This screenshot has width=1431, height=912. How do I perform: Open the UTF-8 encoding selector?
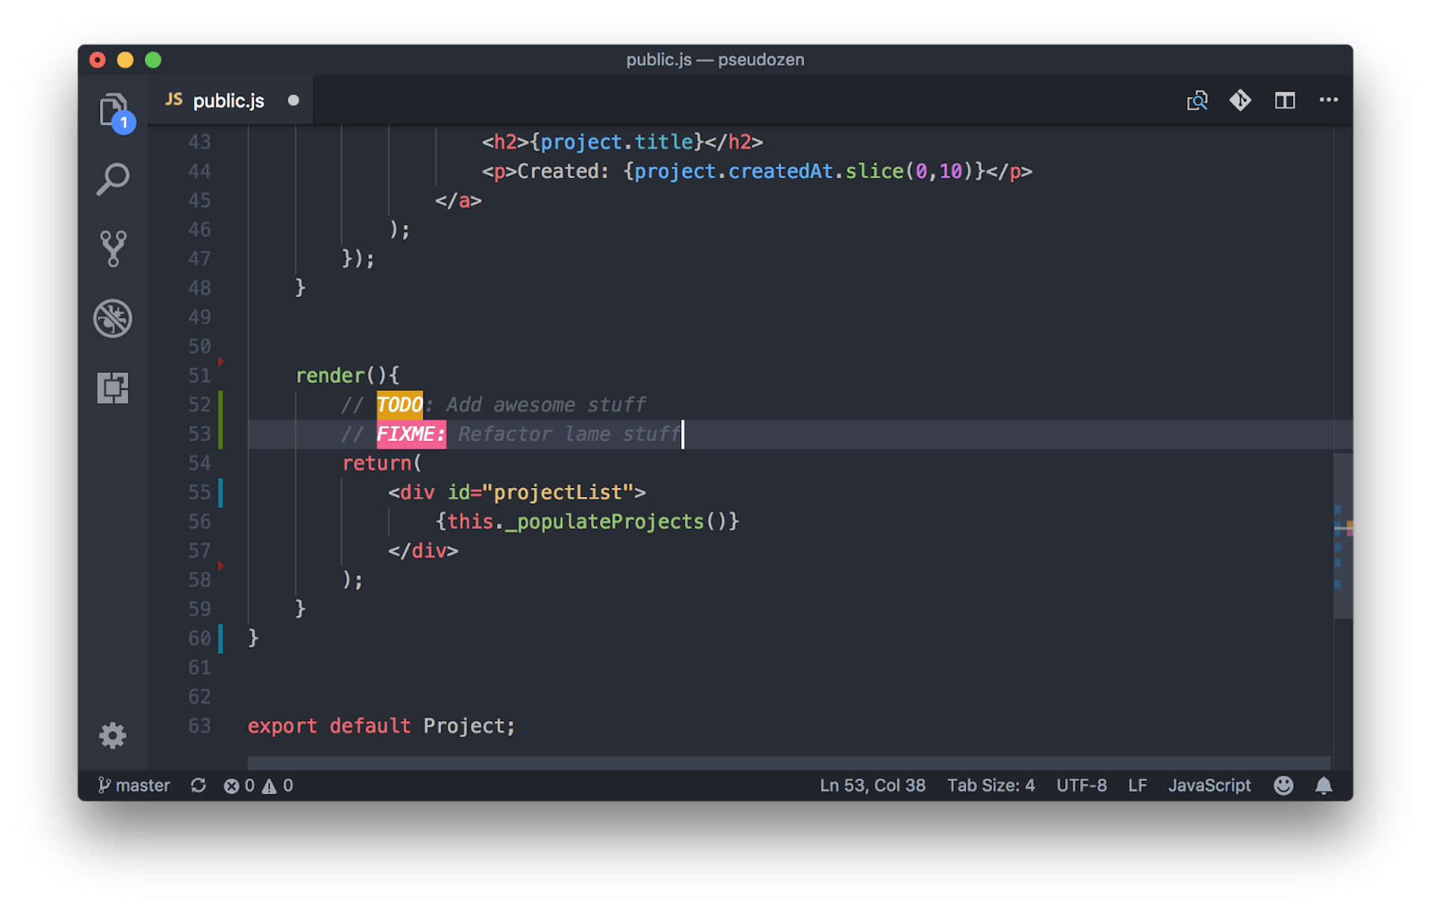click(1081, 785)
